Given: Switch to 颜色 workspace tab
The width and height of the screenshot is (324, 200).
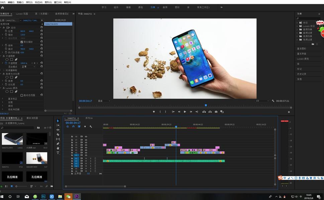Looking at the screenshot, I should point(140,7).
